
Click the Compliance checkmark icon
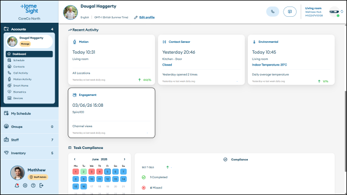(x=226, y=159)
